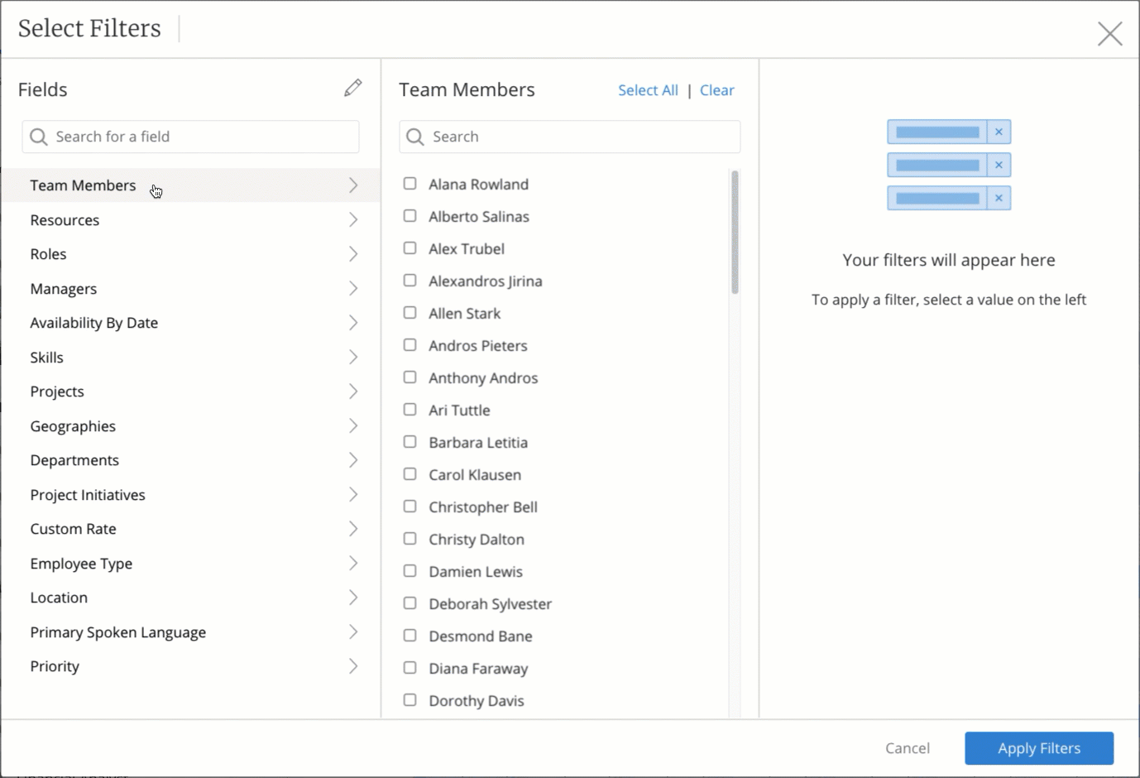Image resolution: width=1140 pixels, height=778 pixels.
Task: Remove the first placeholder filter chip
Action: [999, 131]
